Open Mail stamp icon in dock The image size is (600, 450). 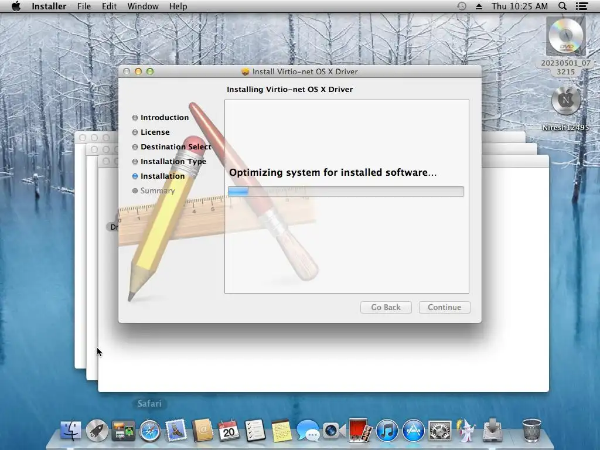pos(176,431)
